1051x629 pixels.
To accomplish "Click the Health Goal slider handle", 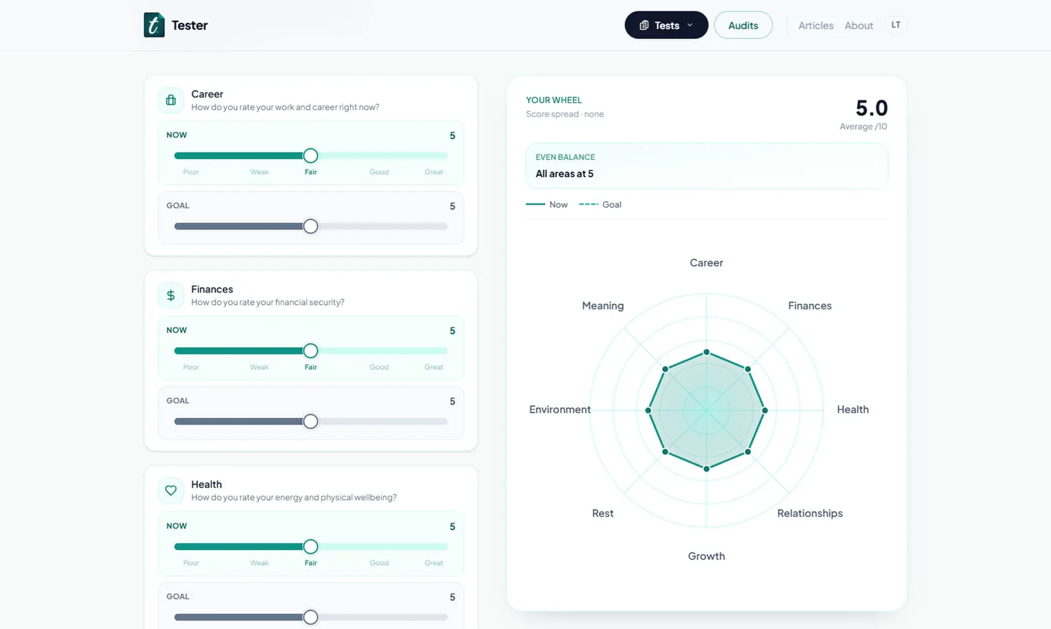I will 311,617.
